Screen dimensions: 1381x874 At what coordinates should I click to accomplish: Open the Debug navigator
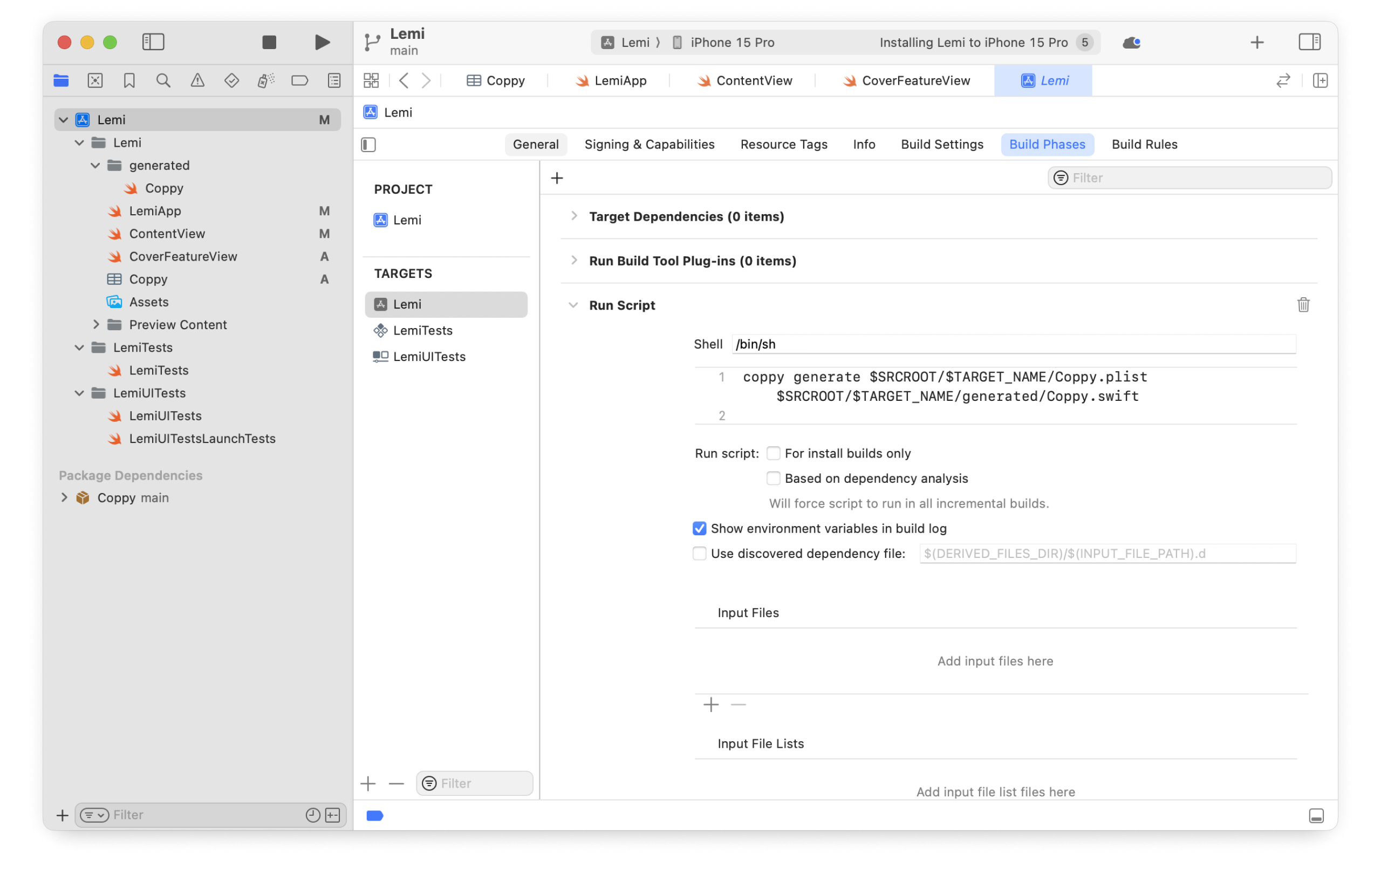pyautogui.click(x=265, y=80)
